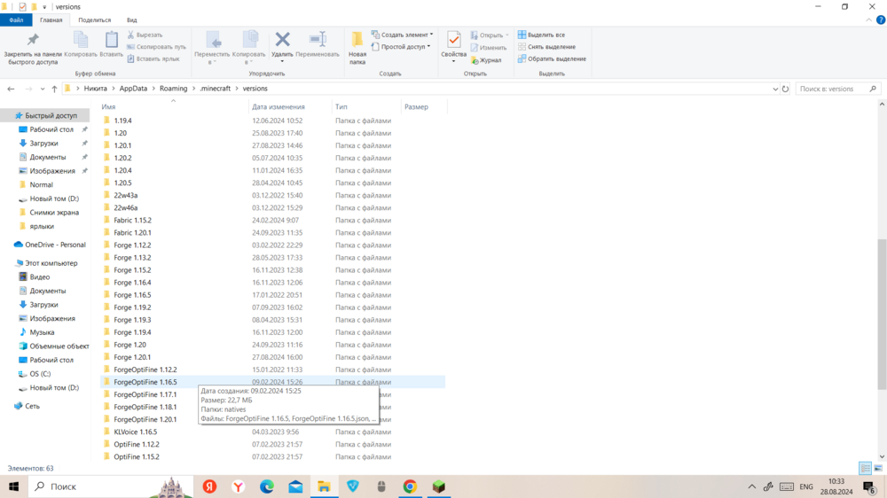
Task: Open Простой доступ dropdown
Action: click(x=401, y=47)
